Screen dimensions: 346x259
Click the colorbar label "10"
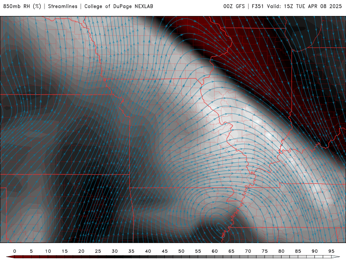coord(48,251)
